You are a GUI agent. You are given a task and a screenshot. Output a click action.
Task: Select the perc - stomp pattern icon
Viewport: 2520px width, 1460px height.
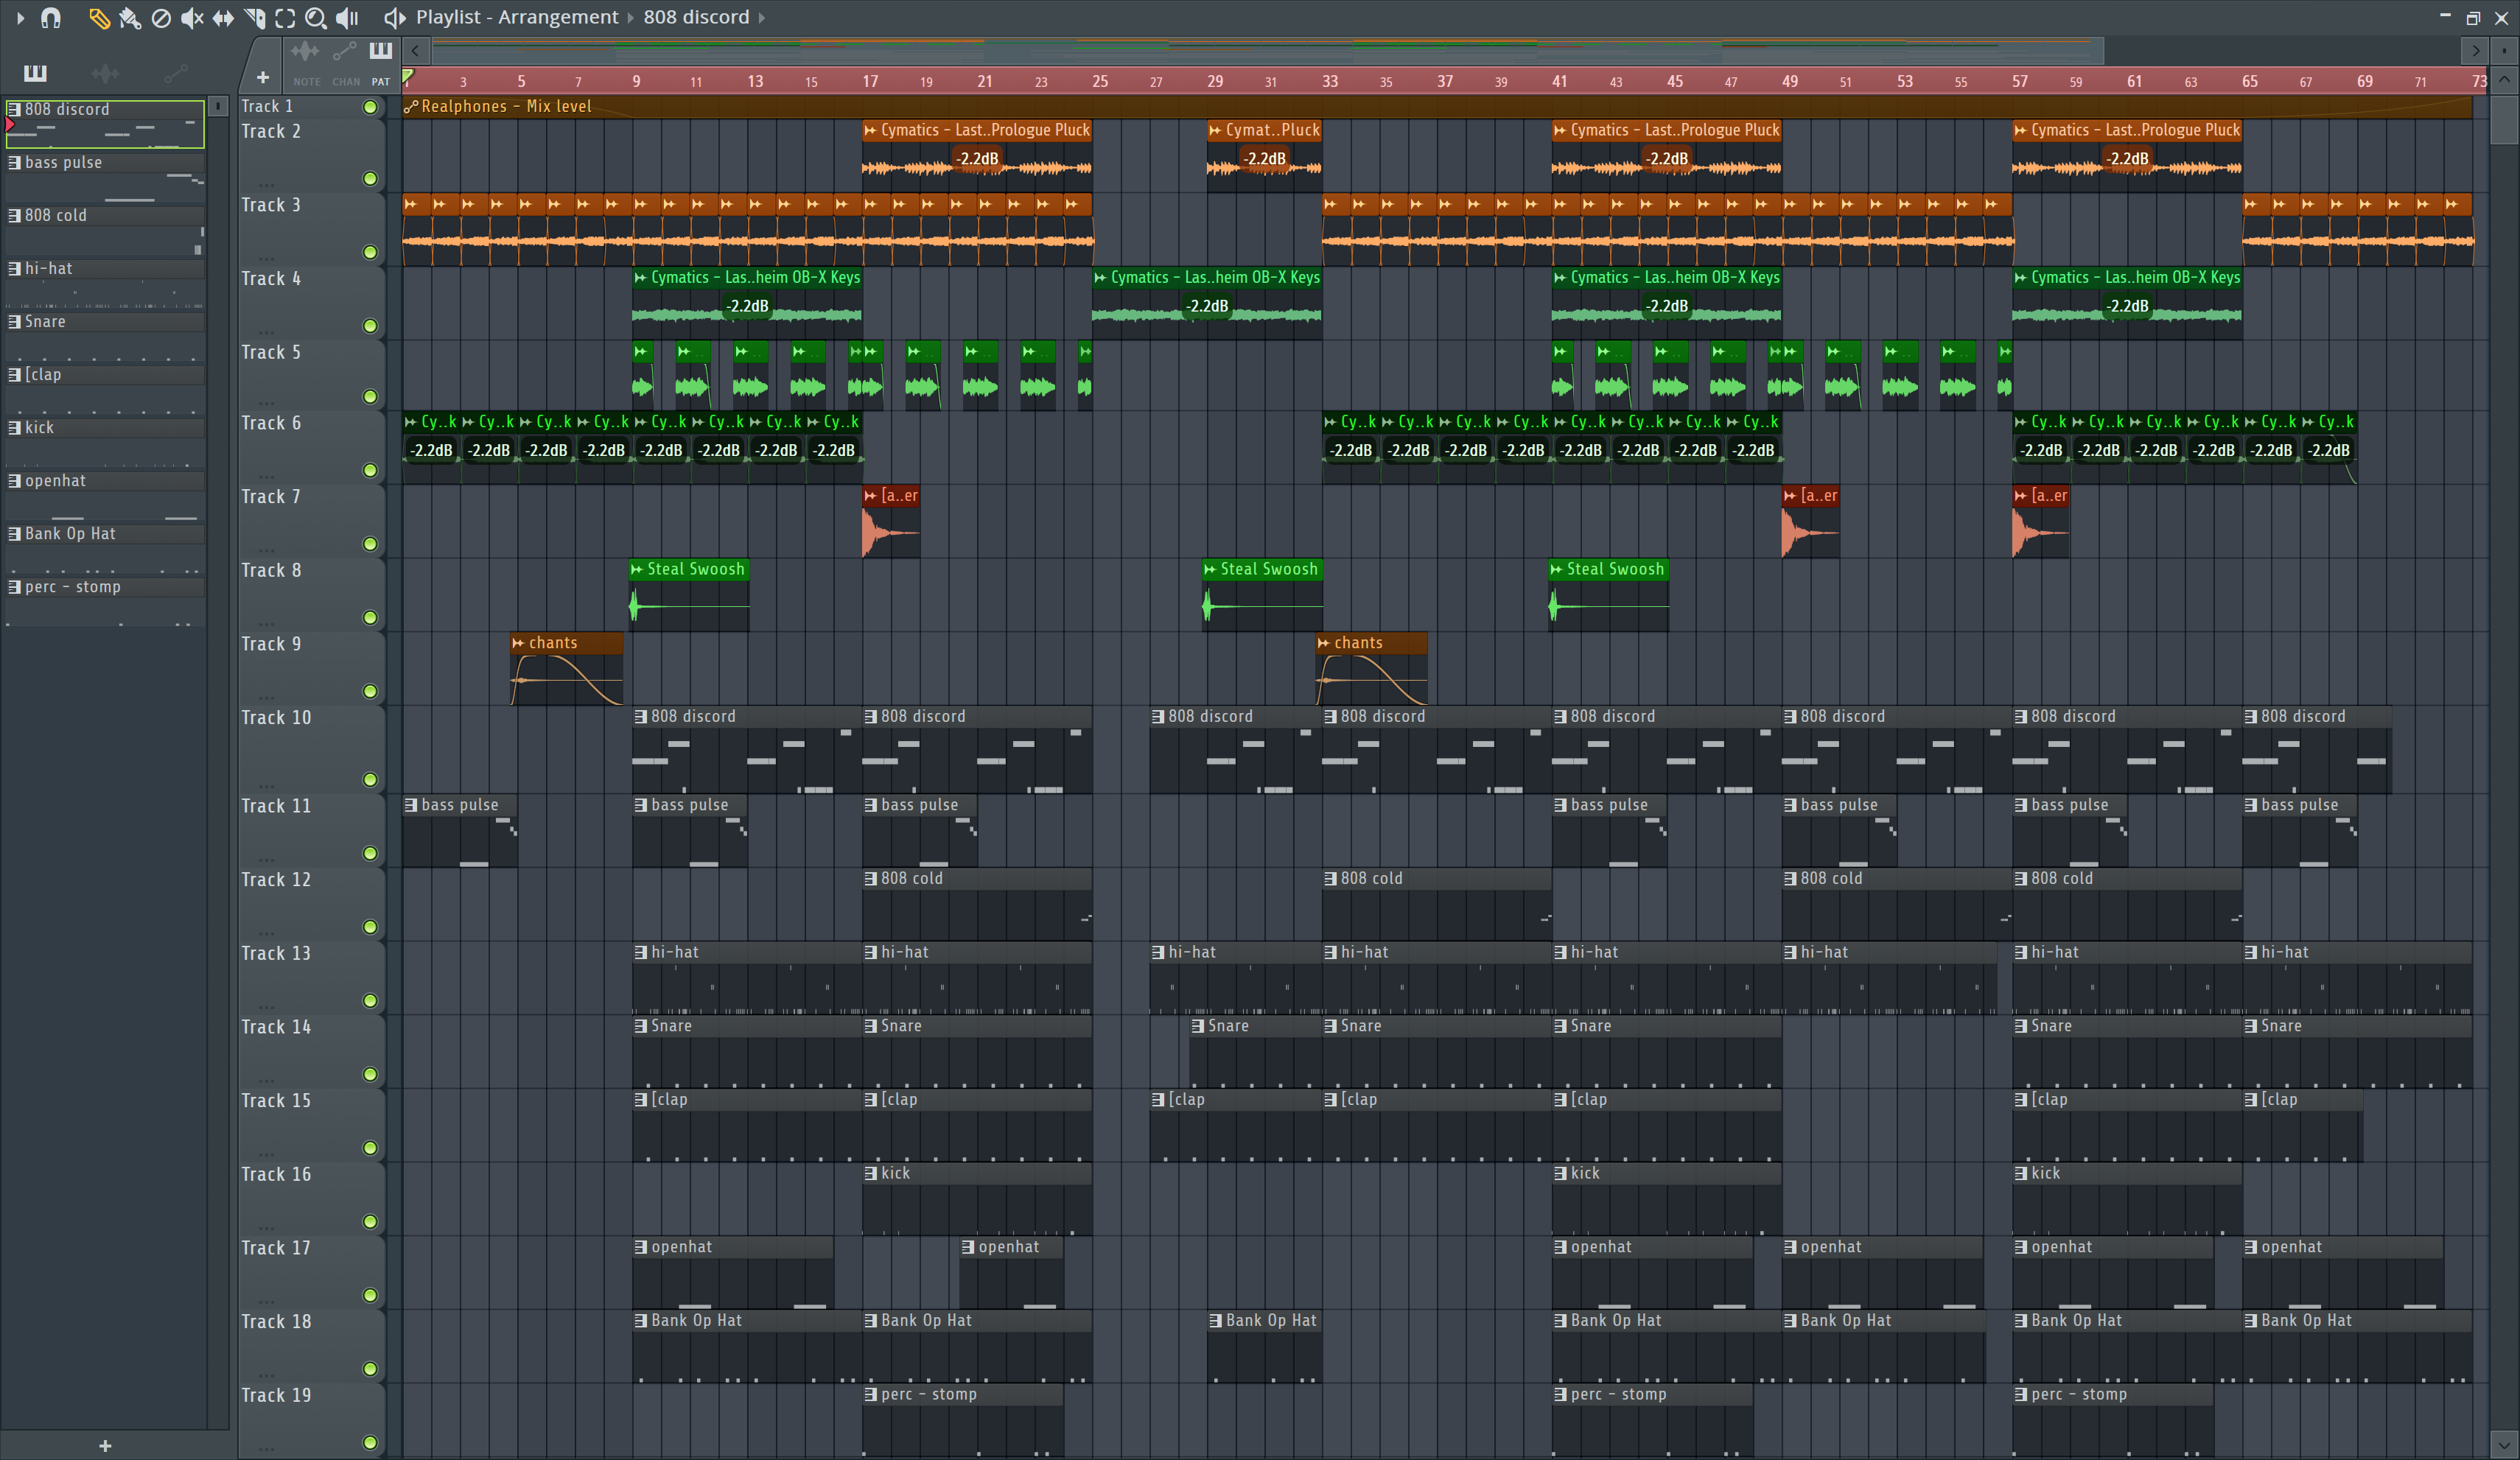(x=14, y=586)
